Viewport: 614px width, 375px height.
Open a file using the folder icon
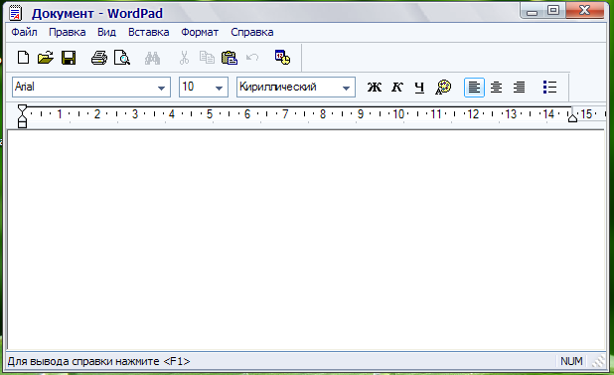pyautogui.click(x=46, y=58)
